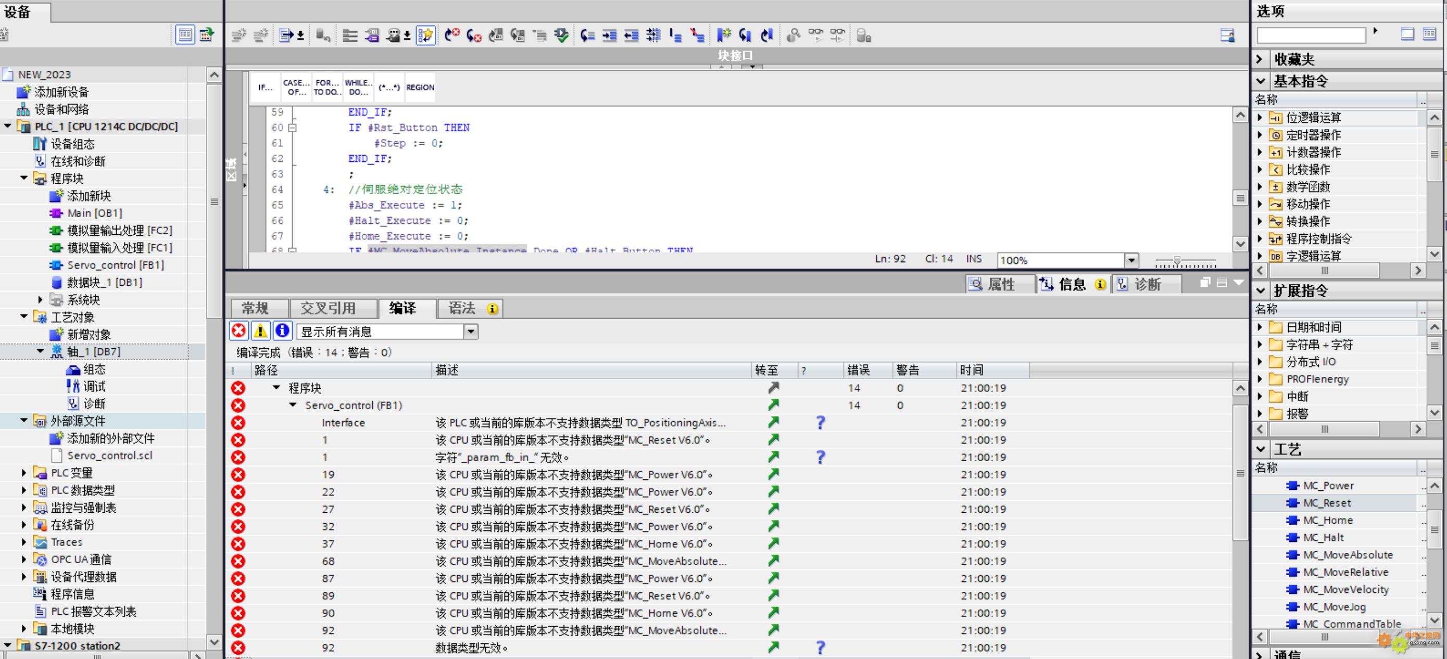Toggle the first pane view button in Options
Viewport: 1447px width, 659px height.
[1407, 34]
